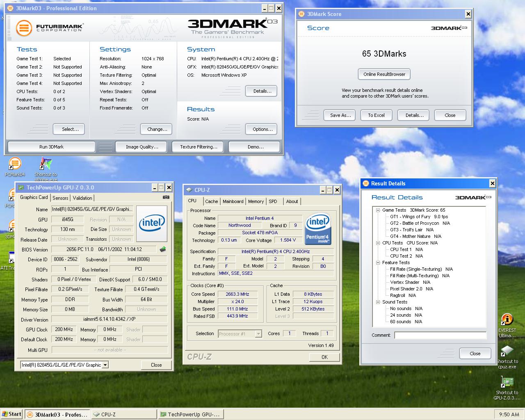Open the EVEREST Ultimate desktop icon

(x=507, y=326)
